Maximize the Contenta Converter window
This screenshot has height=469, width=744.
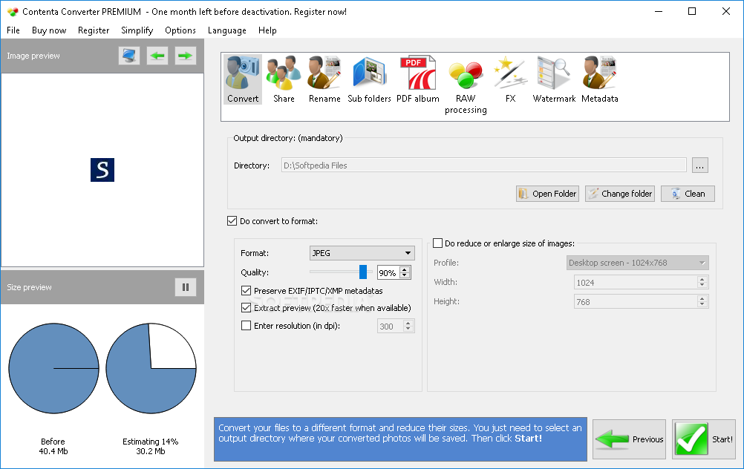(692, 11)
